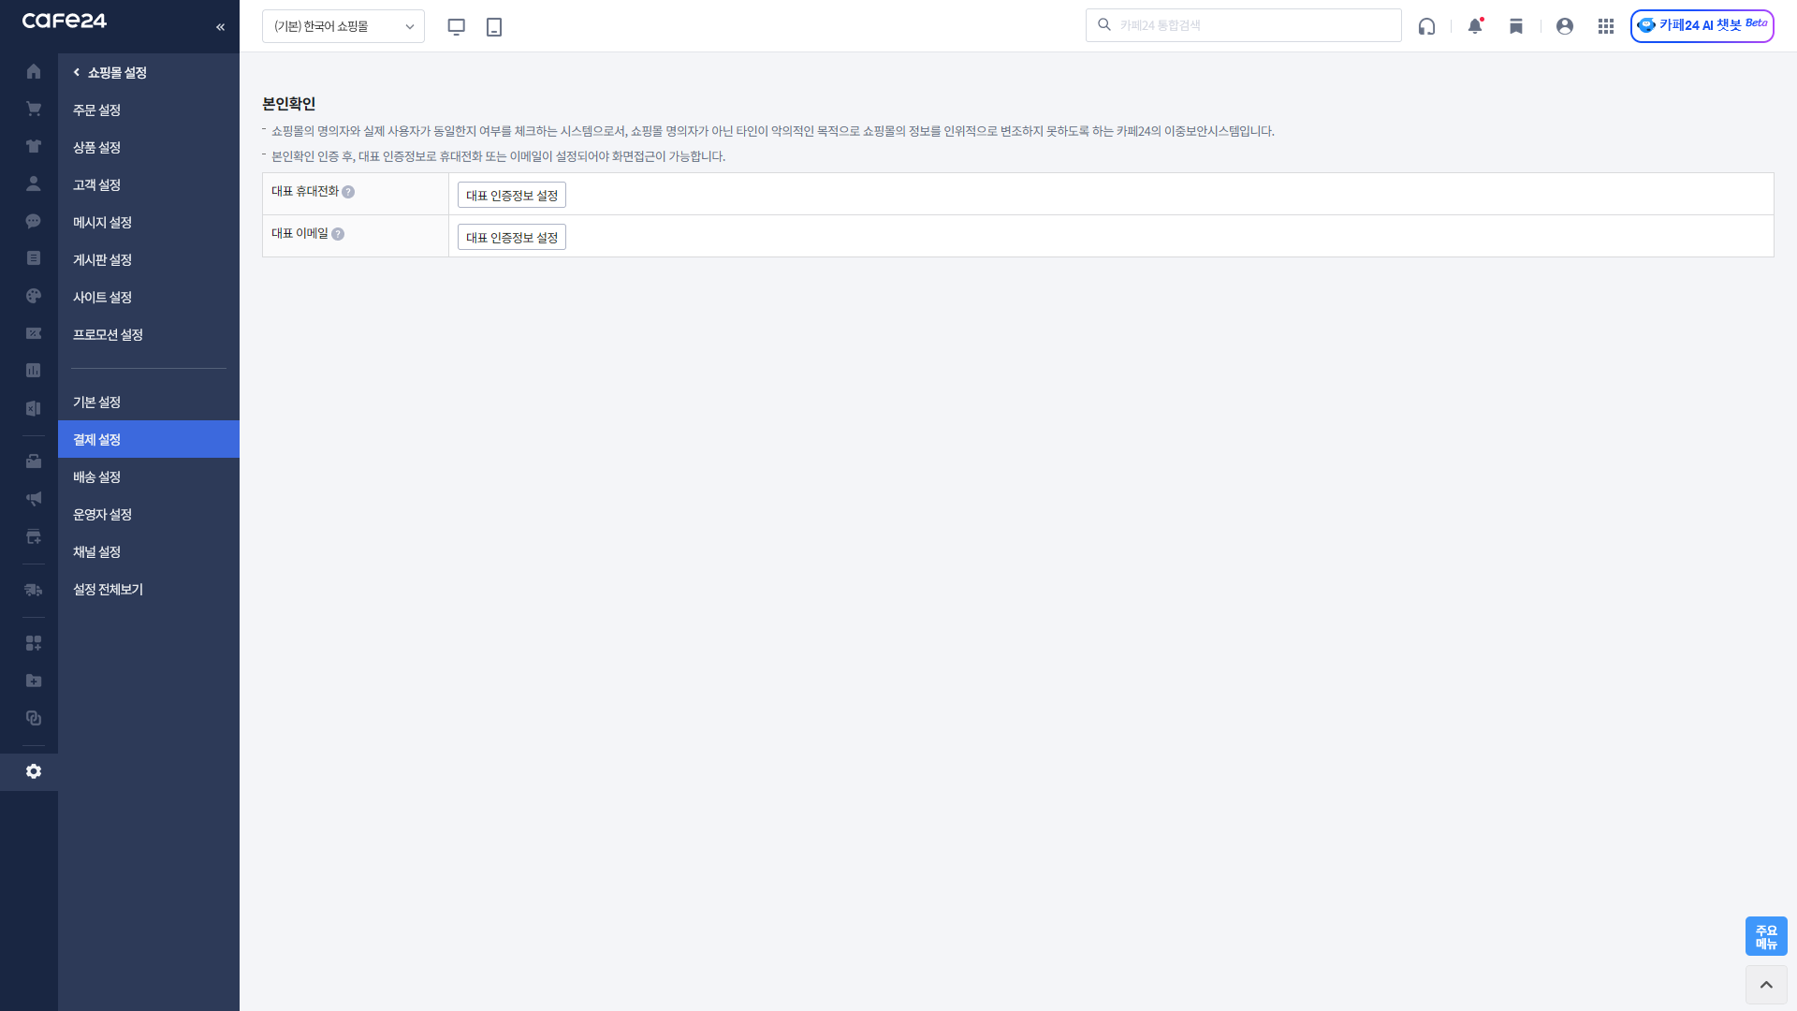This screenshot has width=1797, height=1011.
Task: Open the apps grid icon
Action: click(x=1606, y=26)
